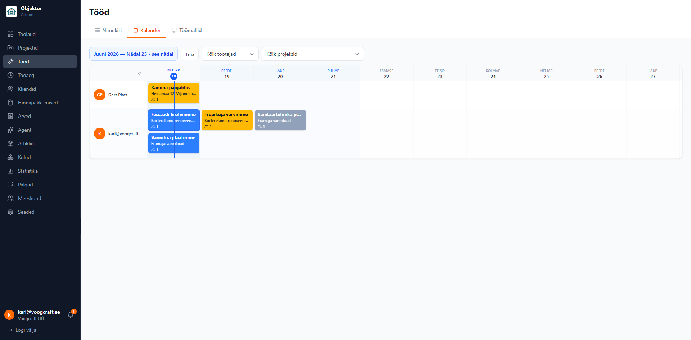
Task: Click the Täna button
Action: coord(190,54)
